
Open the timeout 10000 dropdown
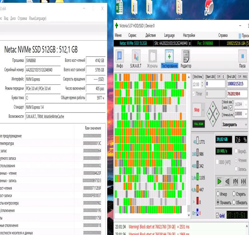246,114
